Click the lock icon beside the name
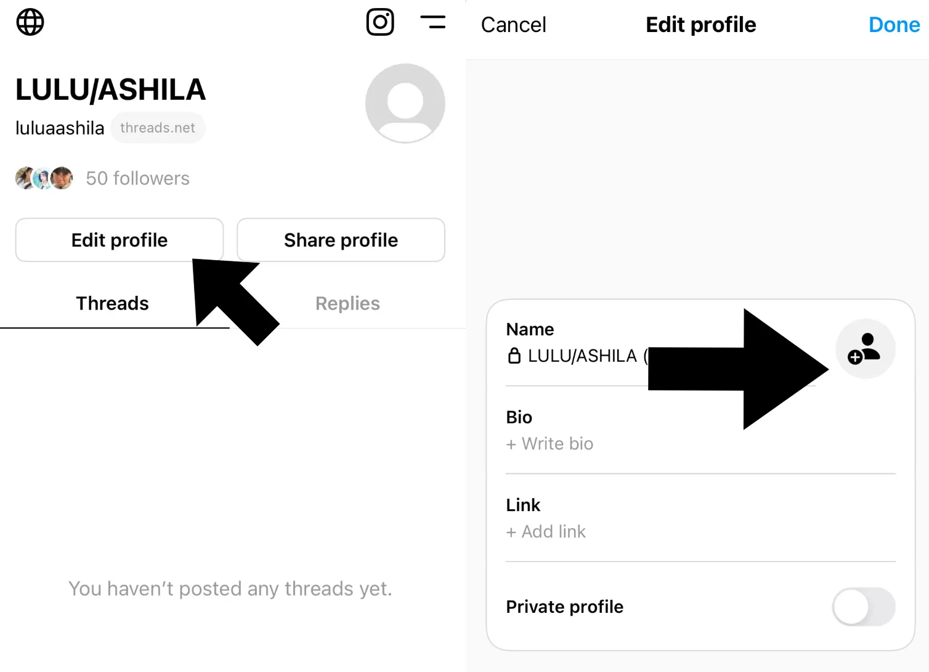The width and height of the screenshot is (929, 672). pyautogui.click(x=514, y=356)
